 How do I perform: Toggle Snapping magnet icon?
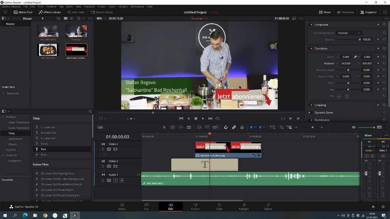(226, 127)
